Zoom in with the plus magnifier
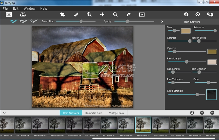This screenshot has height=140, width=219. [x=89, y=15]
